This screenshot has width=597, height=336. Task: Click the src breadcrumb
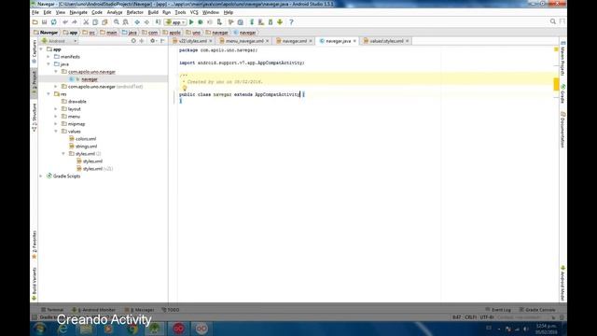90,33
